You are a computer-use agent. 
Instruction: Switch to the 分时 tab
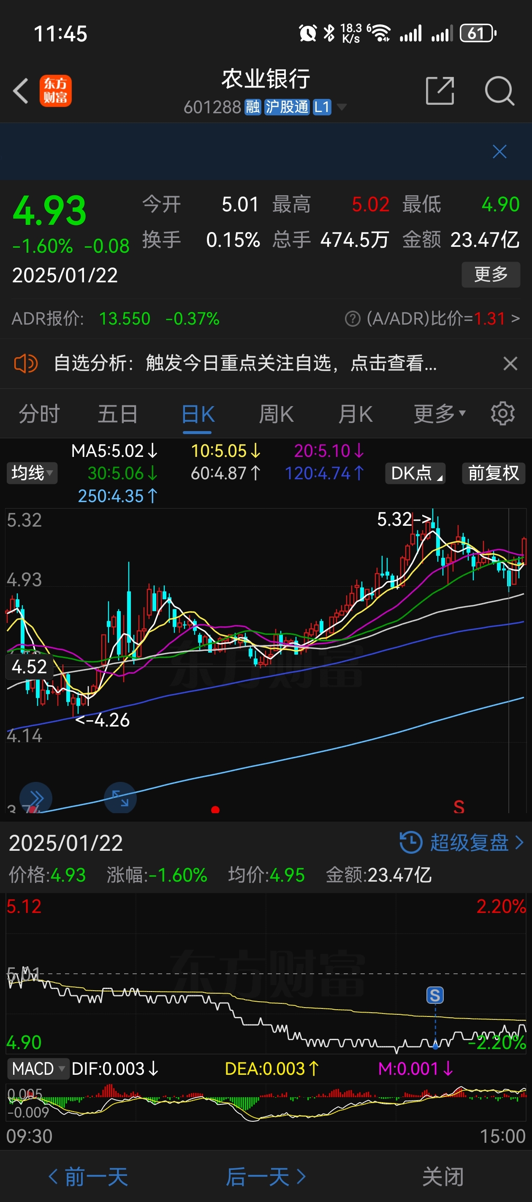(39, 413)
